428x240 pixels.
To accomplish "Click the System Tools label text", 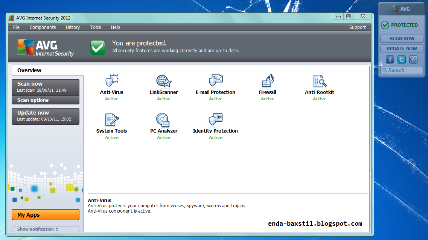I will pyautogui.click(x=112, y=131).
